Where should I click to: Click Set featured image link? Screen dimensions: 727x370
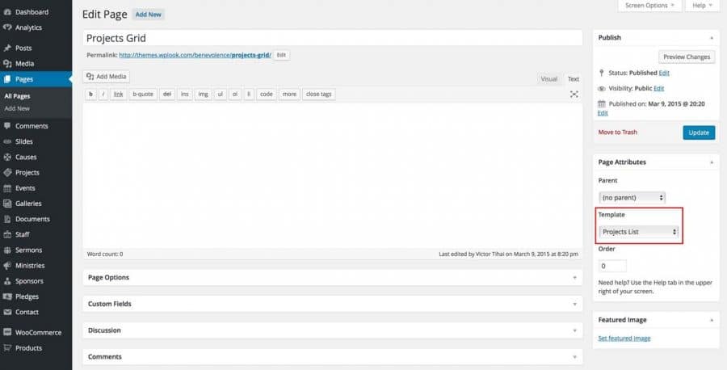click(x=624, y=338)
